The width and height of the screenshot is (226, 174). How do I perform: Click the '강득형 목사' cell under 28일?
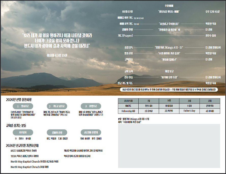coord(210,106)
